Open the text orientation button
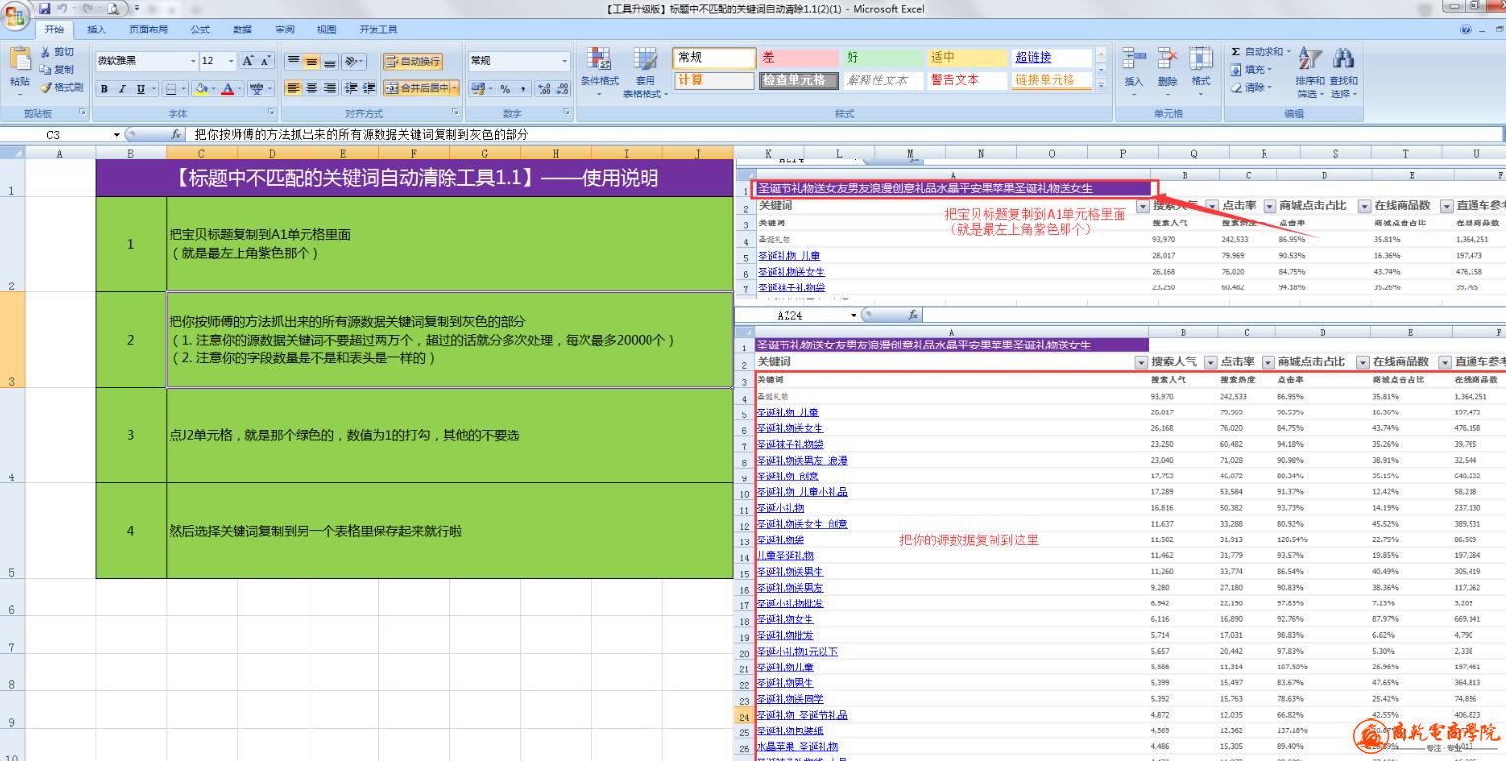This screenshot has height=761, width=1506. (x=355, y=61)
